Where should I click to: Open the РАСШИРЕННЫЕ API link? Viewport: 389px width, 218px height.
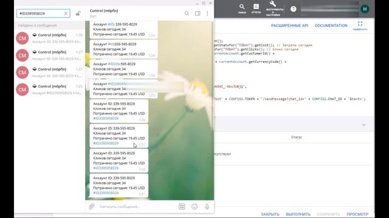pyautogui.click(x=289, y=25)
